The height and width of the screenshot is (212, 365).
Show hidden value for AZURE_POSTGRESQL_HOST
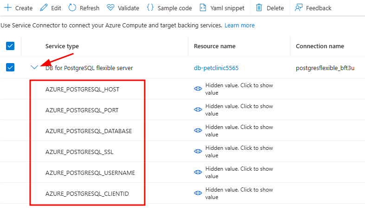tap(198, 89)
